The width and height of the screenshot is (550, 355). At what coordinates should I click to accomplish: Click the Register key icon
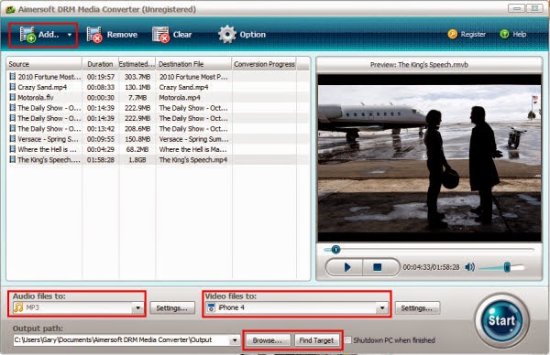pos(453,34)
